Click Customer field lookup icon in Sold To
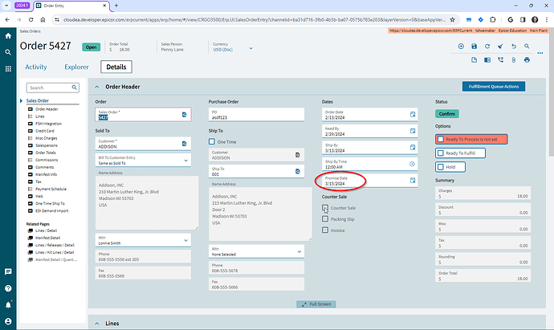554x330 pixels. click(184, 144)
